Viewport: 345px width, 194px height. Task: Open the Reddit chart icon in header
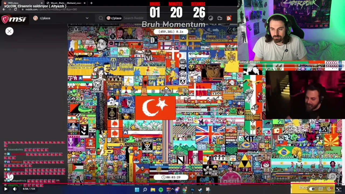point(211,18)
